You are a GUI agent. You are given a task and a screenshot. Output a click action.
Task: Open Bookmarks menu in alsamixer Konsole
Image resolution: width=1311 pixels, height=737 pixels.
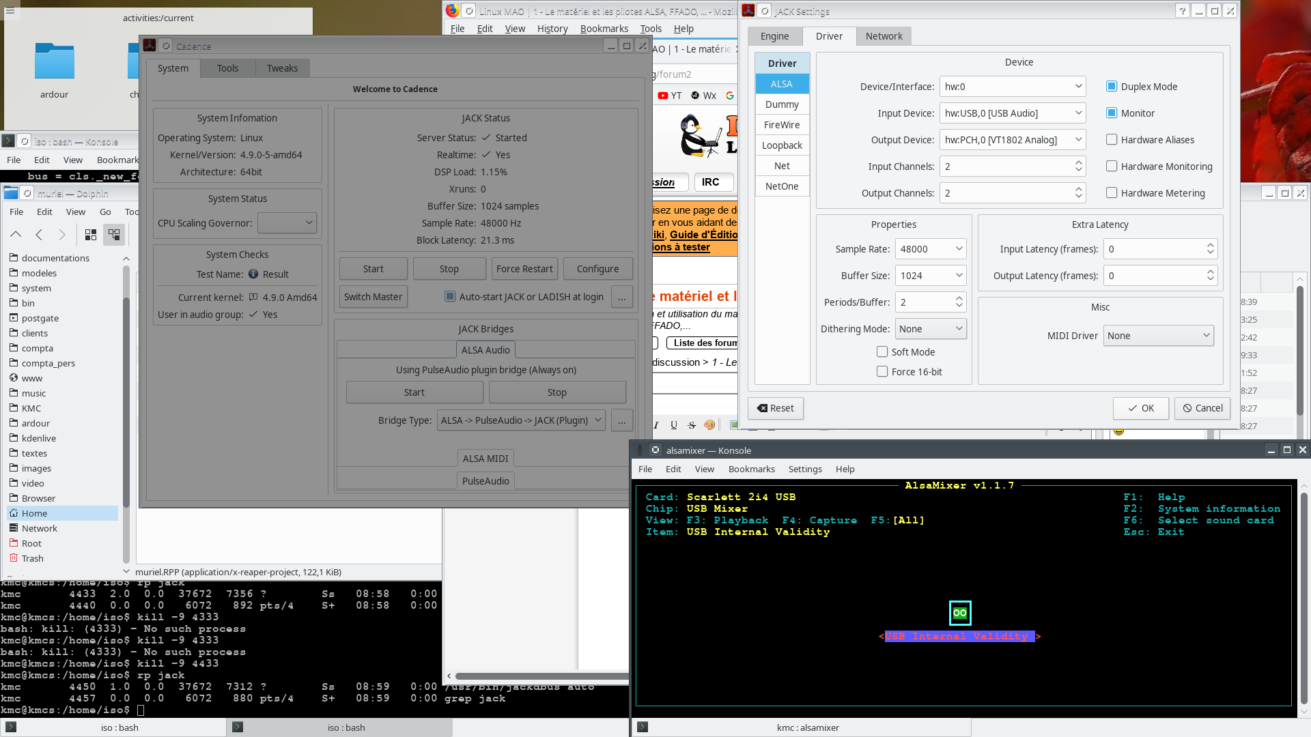point(751,469)
